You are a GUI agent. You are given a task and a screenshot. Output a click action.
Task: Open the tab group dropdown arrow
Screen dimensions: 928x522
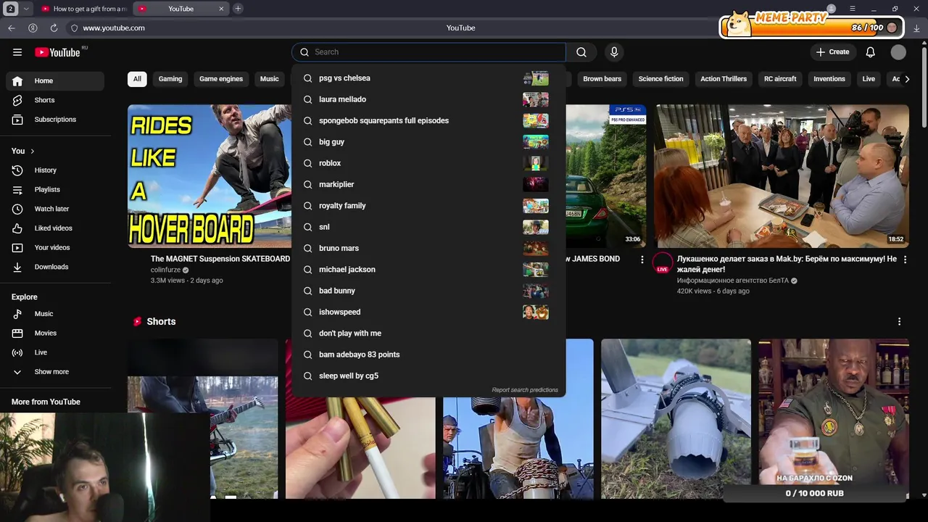point(26,9)
